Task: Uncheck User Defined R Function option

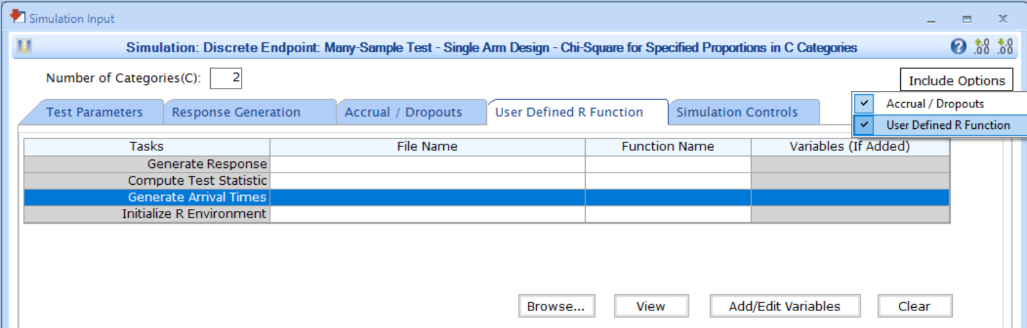Action: click(x=864, y=125)
